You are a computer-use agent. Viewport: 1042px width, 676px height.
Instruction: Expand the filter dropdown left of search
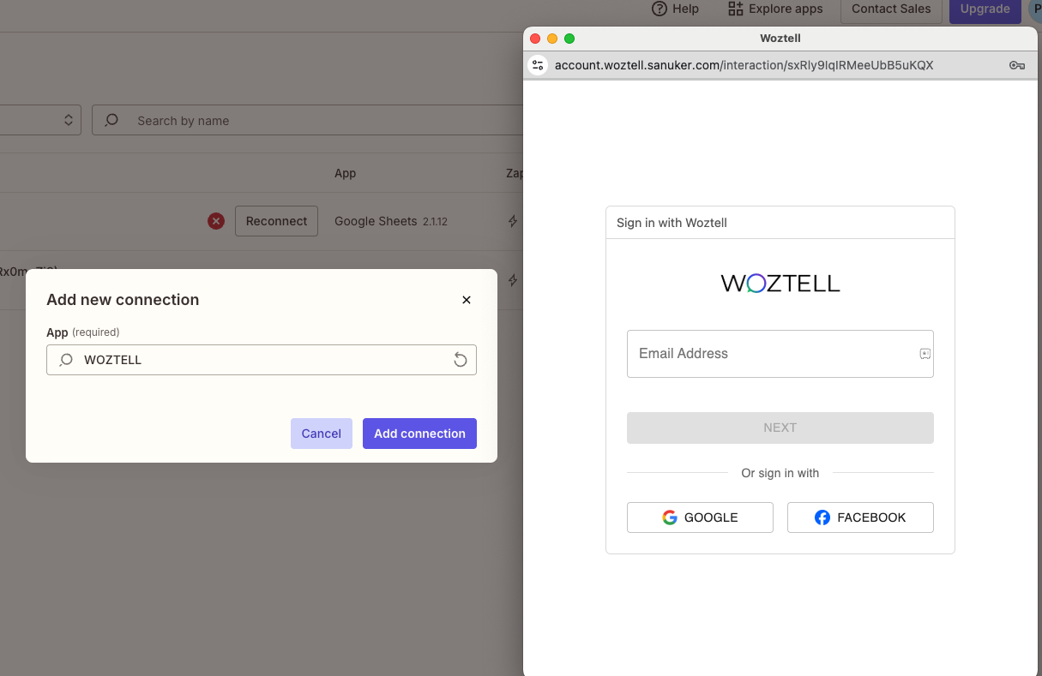(69, 121)
